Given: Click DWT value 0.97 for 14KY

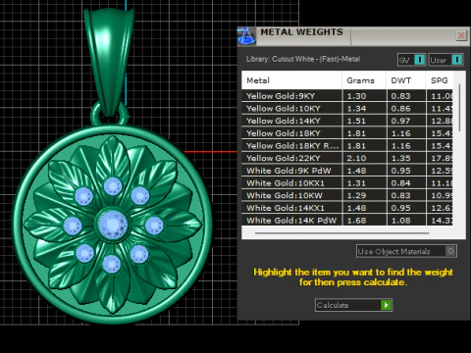Looking at the screenshot, I should point(400,121).
